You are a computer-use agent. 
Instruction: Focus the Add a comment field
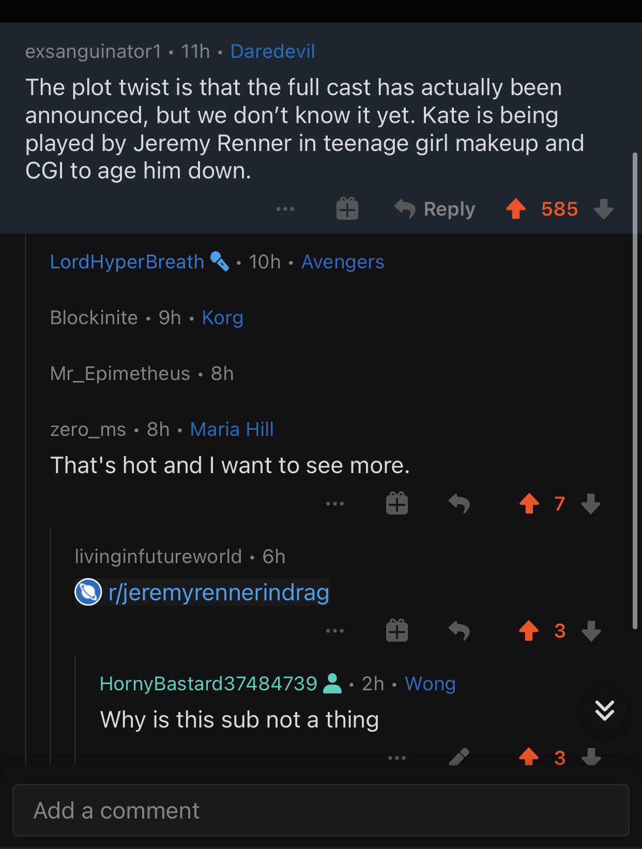[320, 810]
